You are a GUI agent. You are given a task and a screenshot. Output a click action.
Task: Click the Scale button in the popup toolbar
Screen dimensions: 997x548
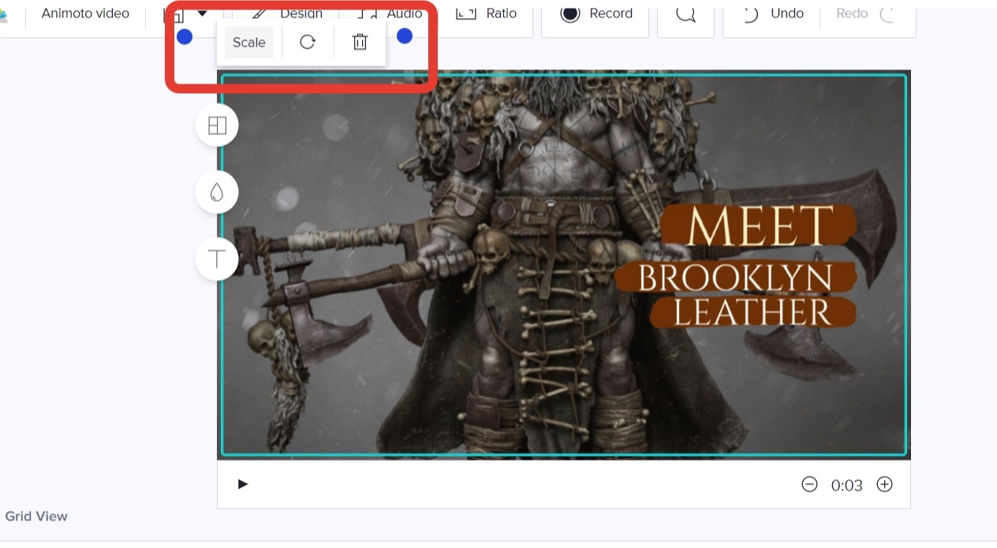pos(249,43)
